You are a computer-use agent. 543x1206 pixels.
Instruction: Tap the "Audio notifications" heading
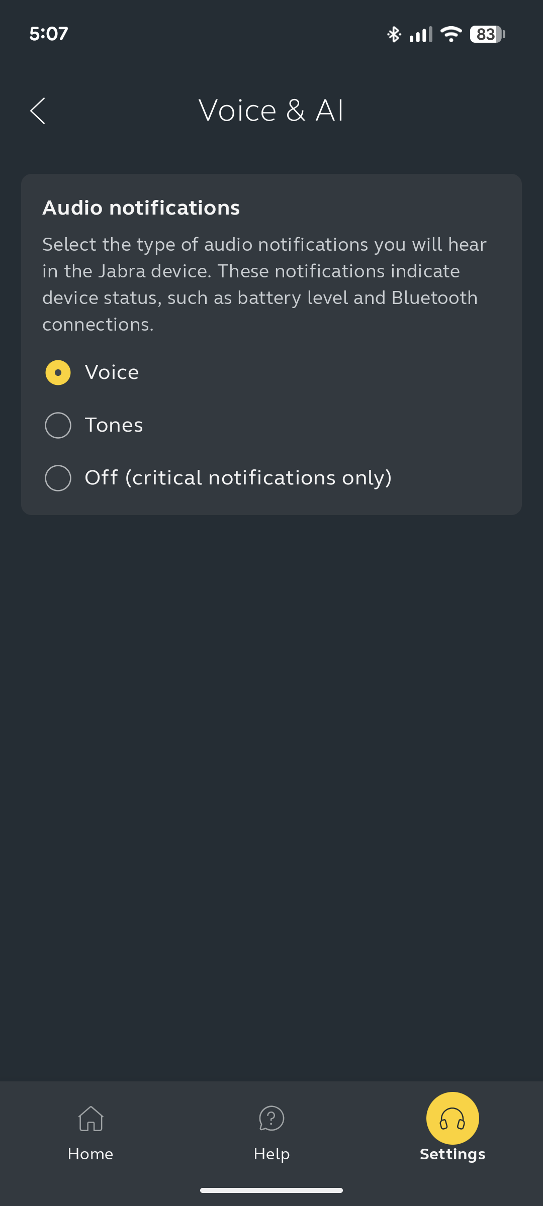pos(141,208)
